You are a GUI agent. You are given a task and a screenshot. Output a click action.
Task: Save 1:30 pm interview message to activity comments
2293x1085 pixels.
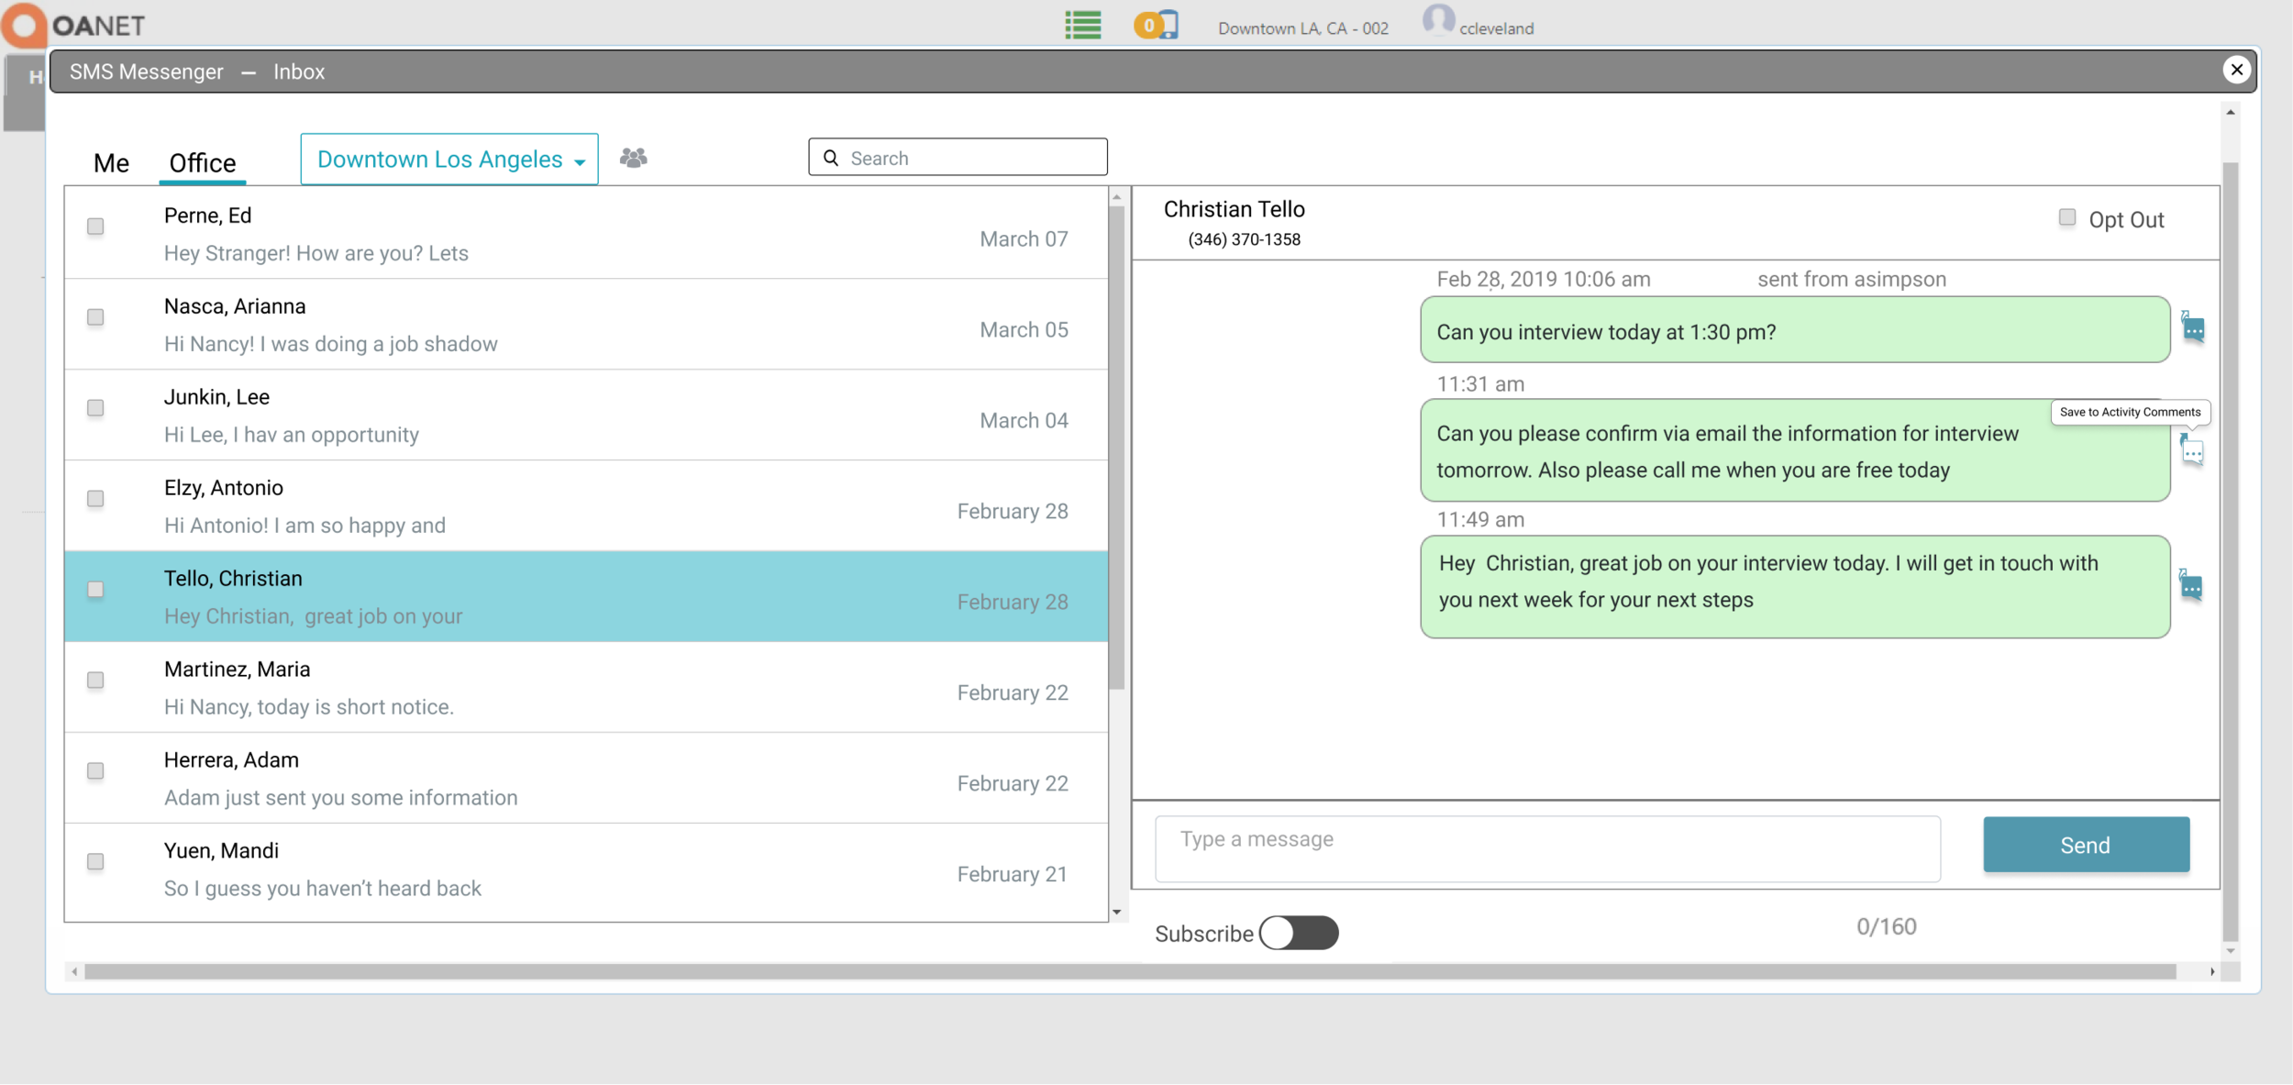tap(2193, 328)
